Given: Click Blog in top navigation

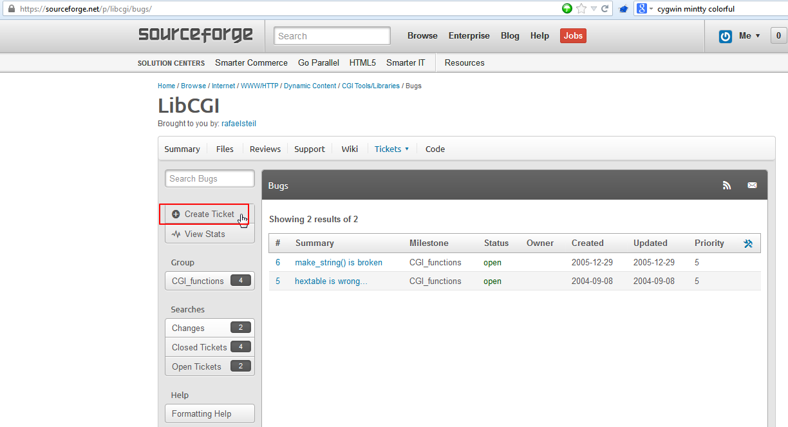Looking at the screenshot, I should [x=510, y=36].
